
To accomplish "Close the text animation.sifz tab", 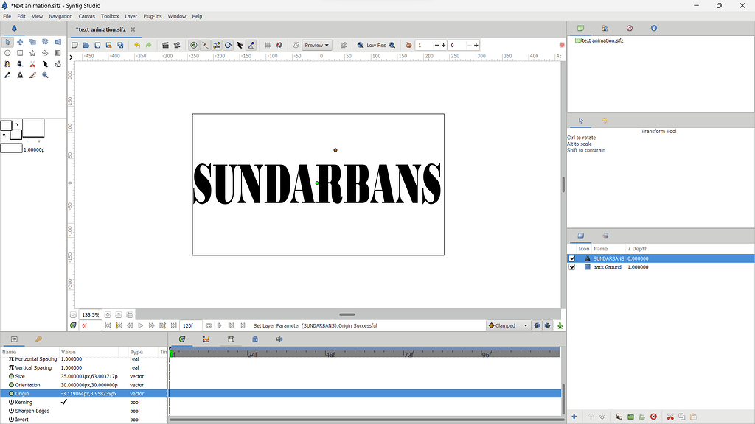I will [x=133, y=29].
